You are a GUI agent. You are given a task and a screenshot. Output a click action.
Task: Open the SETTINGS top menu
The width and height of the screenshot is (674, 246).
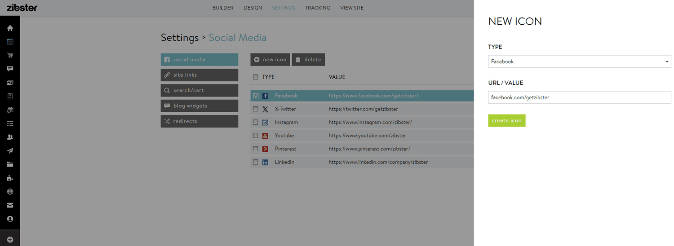tap(284, 8)
